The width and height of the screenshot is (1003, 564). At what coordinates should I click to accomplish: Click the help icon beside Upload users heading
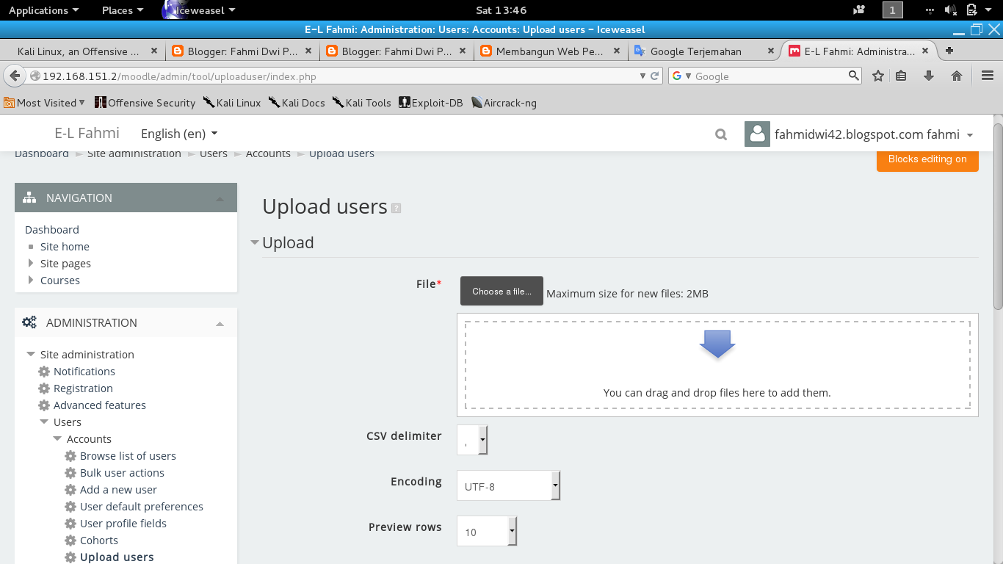[397, 208]
